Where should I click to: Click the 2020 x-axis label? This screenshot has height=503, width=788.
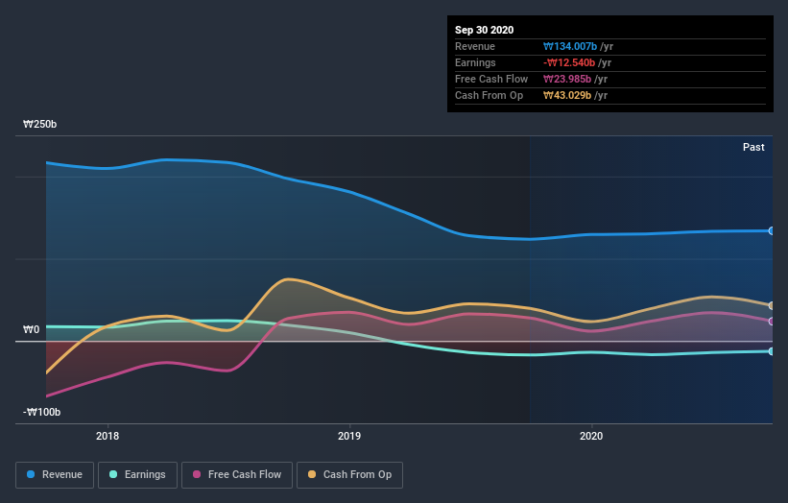pyautogui.click(x=591, y=436)
